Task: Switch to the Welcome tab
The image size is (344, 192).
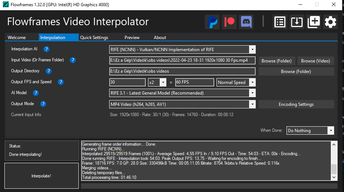Action: (x=17, y=37)
